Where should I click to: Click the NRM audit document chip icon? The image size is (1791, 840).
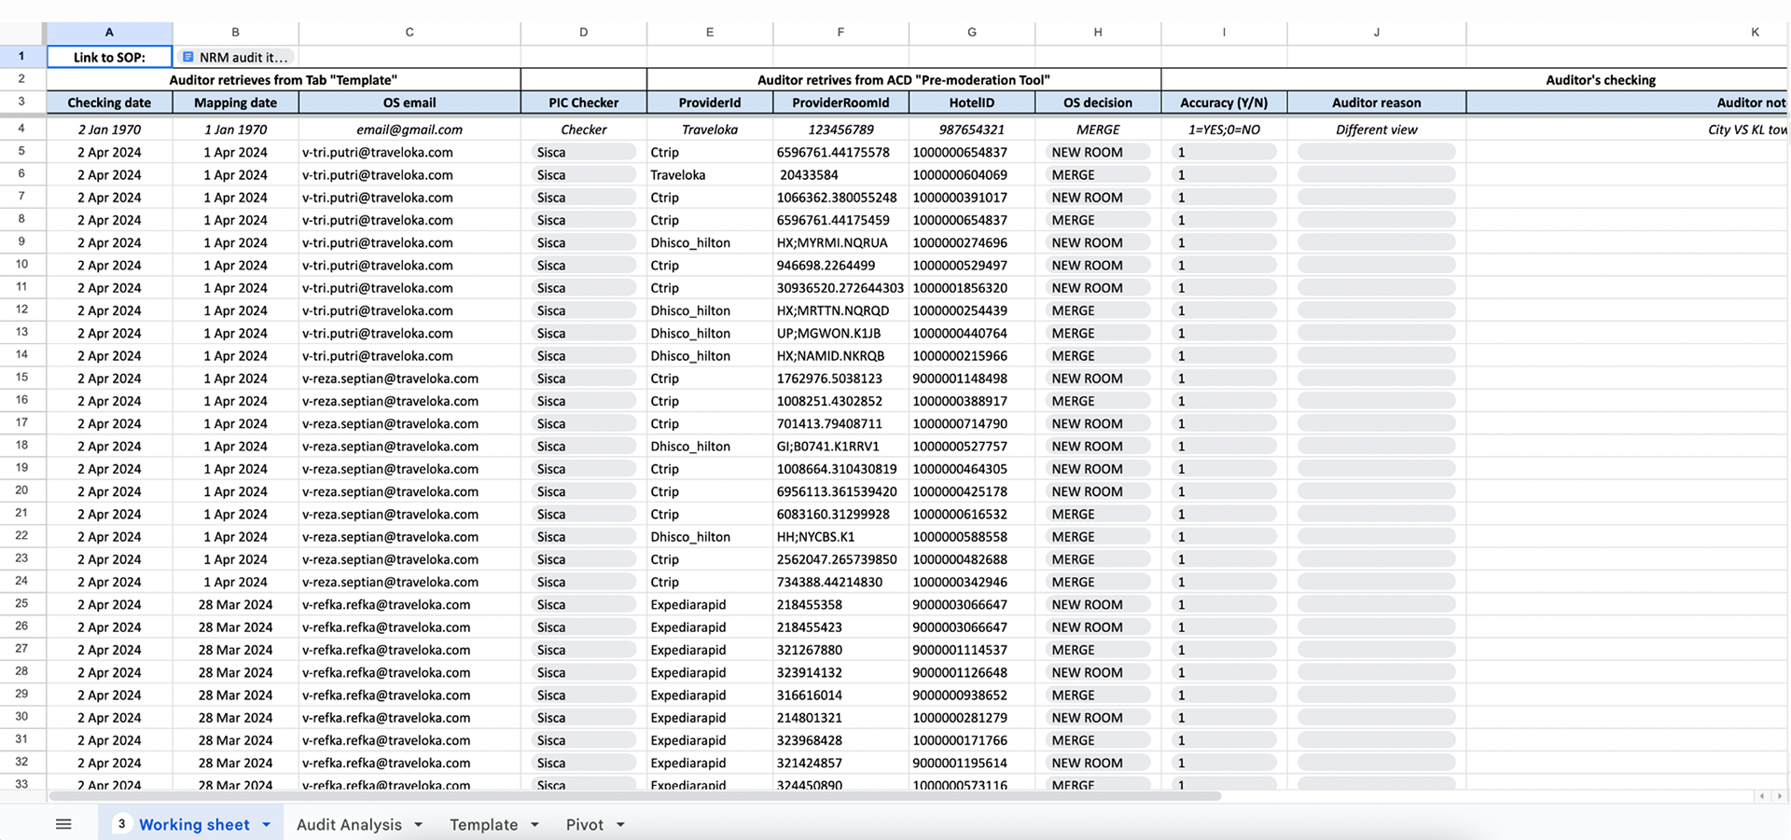188,57
